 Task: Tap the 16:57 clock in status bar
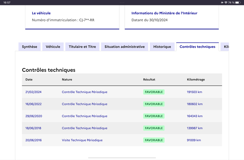coord(7,2)
